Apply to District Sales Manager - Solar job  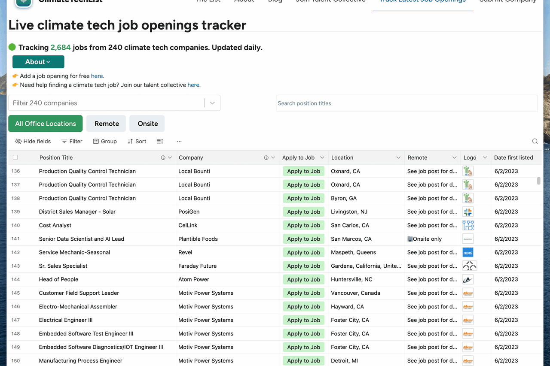coord(304,212)
